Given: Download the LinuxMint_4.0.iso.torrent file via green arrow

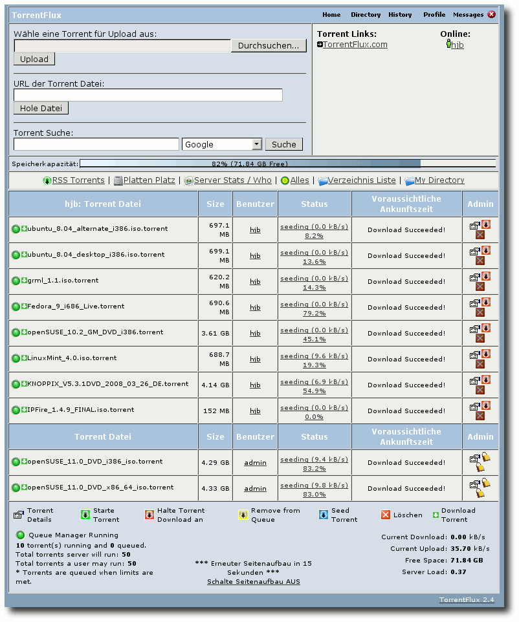Looking at the screenshot, I should click(24, 358).
